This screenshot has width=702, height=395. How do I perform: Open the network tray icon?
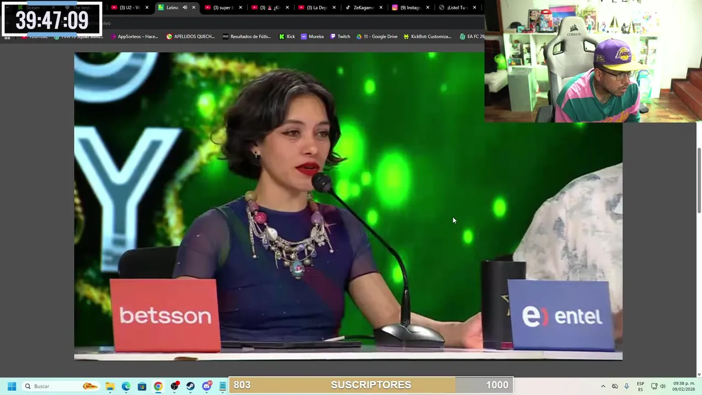[x=654, y=386]
